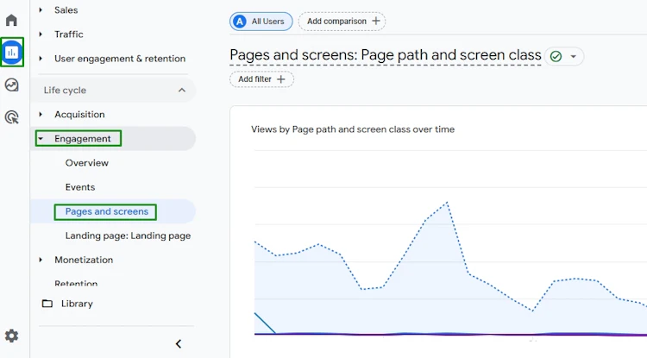Click the Traffic label in navigation
647x358 pixels.
68,35
